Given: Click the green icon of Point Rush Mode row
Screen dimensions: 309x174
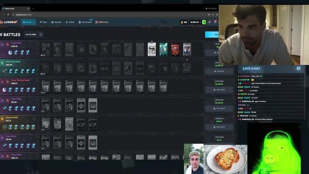Looking at the screenshot, I should click(2, 63).
